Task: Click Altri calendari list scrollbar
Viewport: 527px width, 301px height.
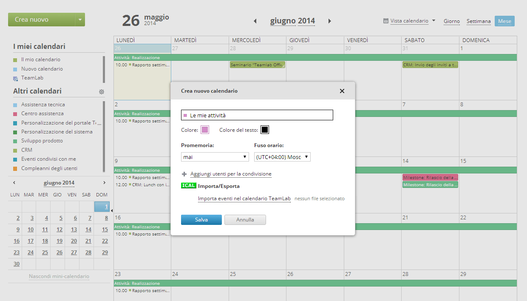Action: (104, 136)
